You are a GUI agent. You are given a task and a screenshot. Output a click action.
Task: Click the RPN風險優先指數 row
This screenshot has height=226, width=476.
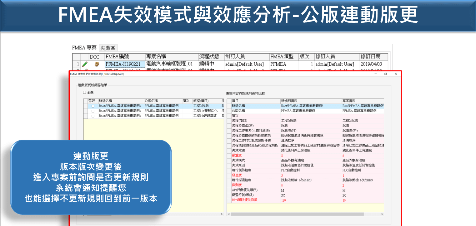246,200
